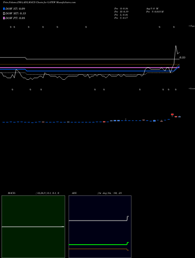The height and width of the screenshot is (258, 195).
Task: Click the 'Pre L: 0.16' value
Action: 121,15
